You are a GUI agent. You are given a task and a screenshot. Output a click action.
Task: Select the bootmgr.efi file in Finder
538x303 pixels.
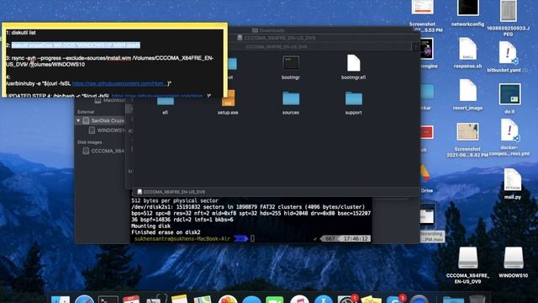(353, 67)
